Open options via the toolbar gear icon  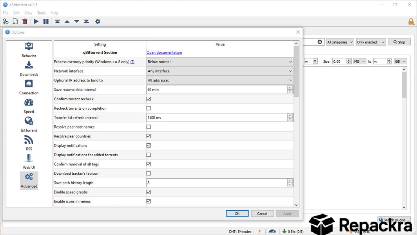98,22
